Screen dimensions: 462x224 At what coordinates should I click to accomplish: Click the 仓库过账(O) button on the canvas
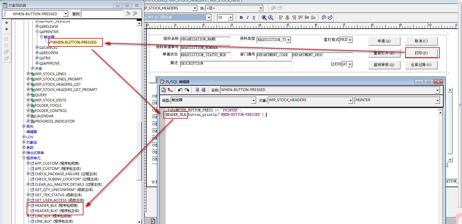421,65
